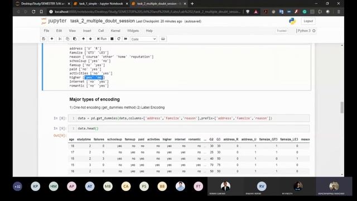Click the Python 3 kernel idle indicator circle
Screen dimensions: 357x201
(x=314, y=31)
